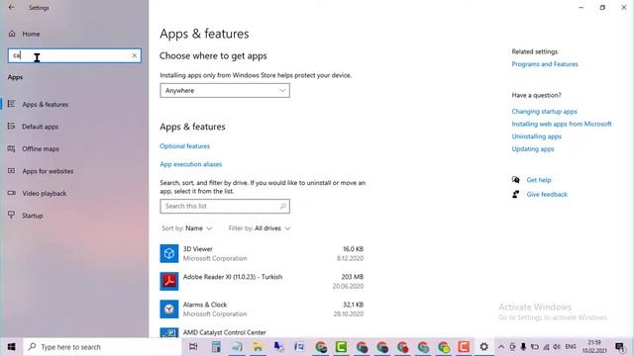
Task: Open File Explorer from the taskbar
Action: tap(258, 347)
